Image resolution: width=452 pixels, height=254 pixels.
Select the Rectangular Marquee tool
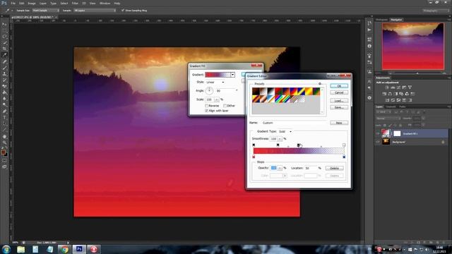tap(4, 30)
